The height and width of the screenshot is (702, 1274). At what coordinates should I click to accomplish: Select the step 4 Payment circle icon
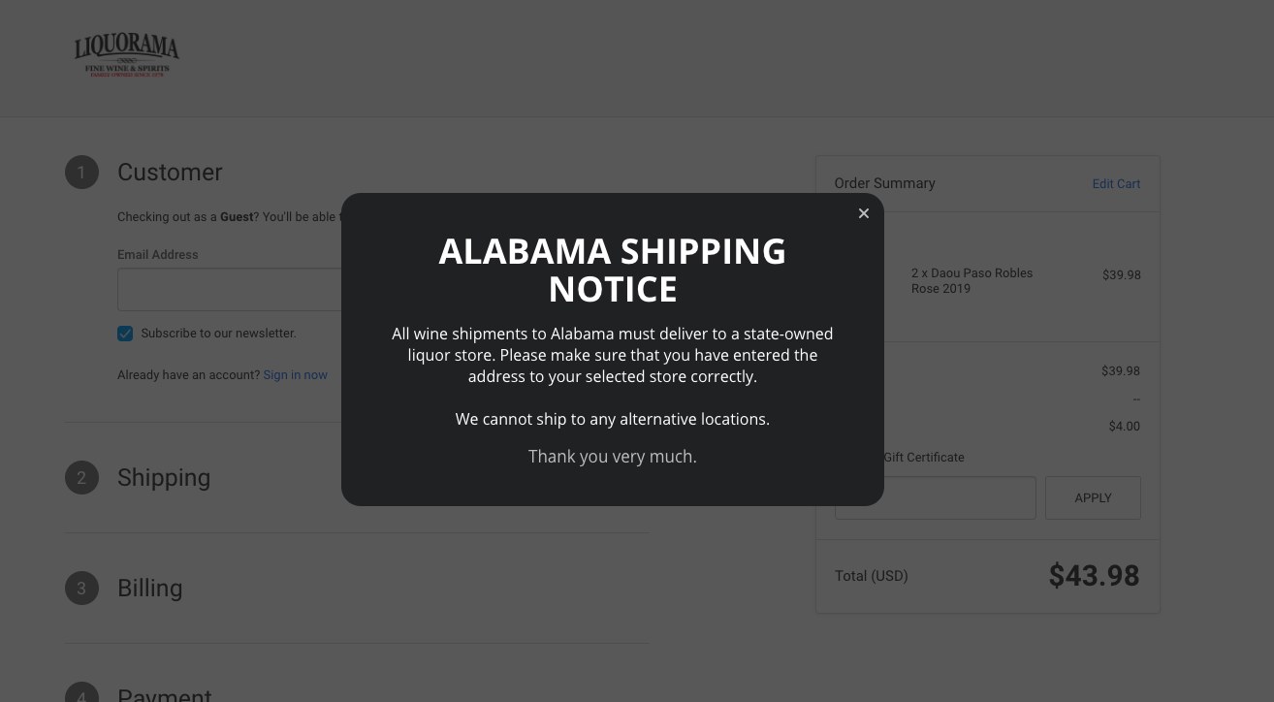point(82,692)
